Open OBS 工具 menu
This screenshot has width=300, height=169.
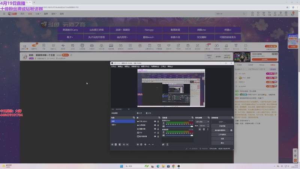point(163,66)
